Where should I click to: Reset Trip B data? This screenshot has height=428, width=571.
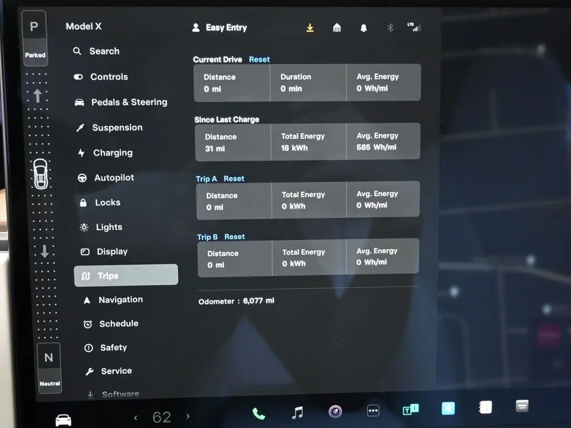(x=235, y=236)
